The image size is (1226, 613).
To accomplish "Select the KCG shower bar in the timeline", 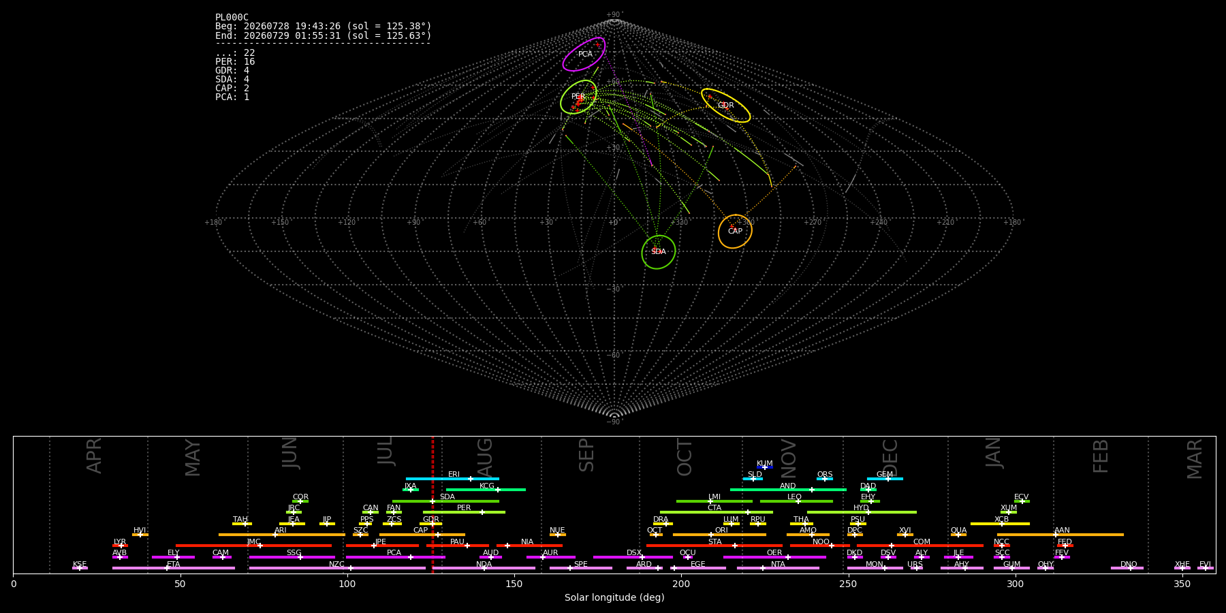I will (x=486, y=490).
